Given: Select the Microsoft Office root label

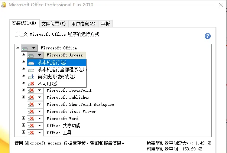Looking at the screenshot, I should pyautogui.click(x=59, y=48).
